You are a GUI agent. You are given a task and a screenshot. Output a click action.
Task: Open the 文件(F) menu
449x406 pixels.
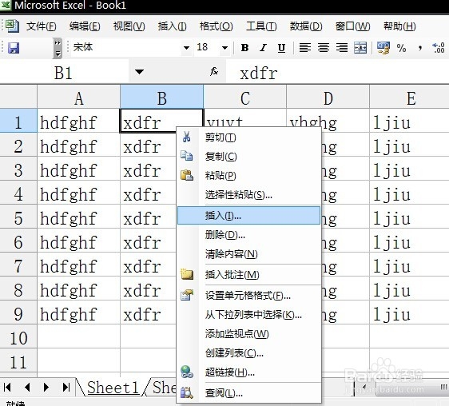point(41,26)
